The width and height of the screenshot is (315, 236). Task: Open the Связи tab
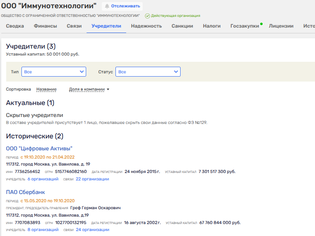[x=74, y=26]
